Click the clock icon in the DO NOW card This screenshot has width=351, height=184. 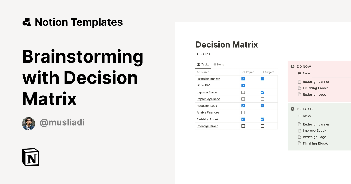pos(292,67)
